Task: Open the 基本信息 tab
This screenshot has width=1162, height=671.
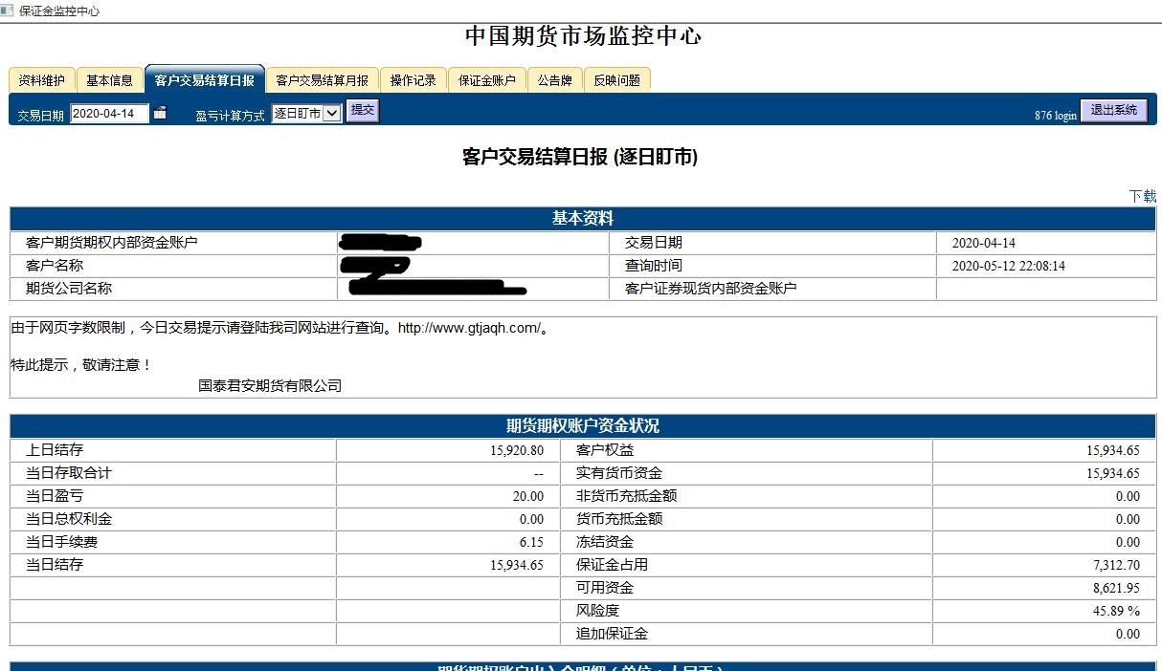Action: pos(109,80)
